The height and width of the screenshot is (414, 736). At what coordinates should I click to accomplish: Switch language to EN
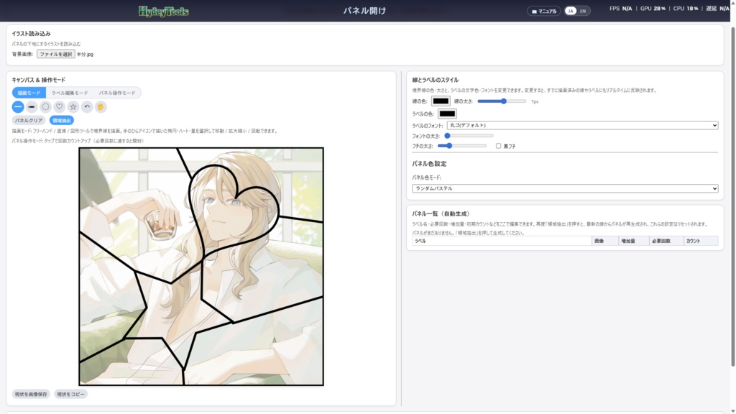pos(583,11)
